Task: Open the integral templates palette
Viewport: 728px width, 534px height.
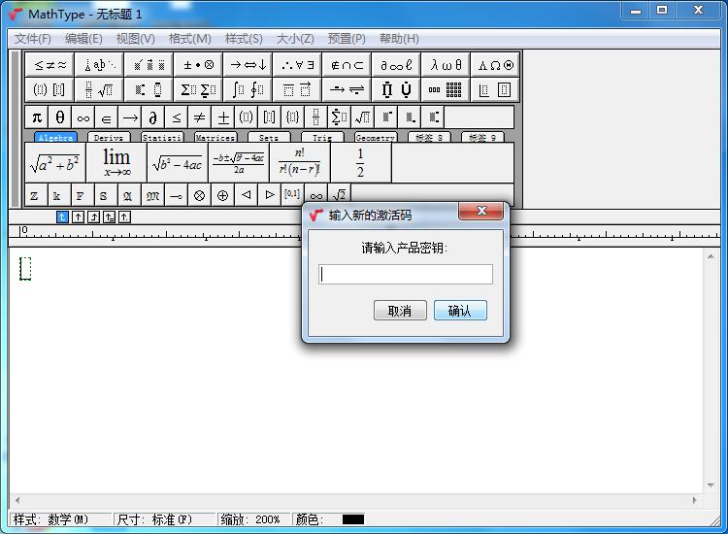Action: (248, 89)
